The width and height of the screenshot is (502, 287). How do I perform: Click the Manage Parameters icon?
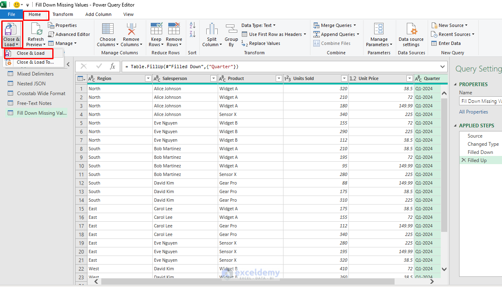(379, 29)
